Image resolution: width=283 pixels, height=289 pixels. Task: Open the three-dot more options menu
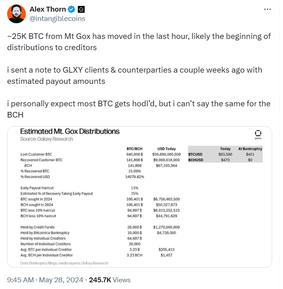coord(267,9)
